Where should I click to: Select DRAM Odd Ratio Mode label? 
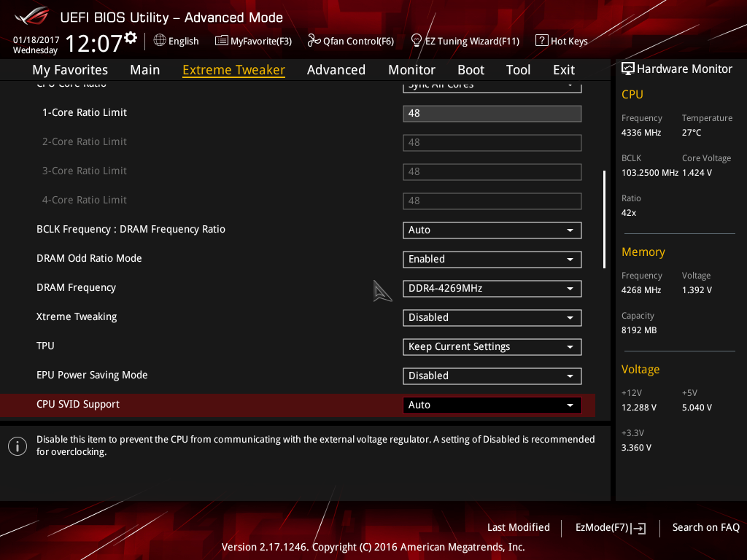[89, 258]
